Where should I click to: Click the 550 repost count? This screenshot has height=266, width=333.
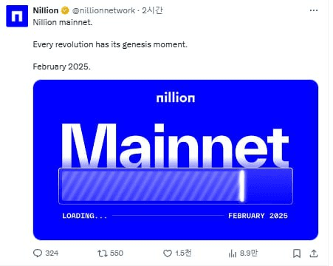pos(117,253)
